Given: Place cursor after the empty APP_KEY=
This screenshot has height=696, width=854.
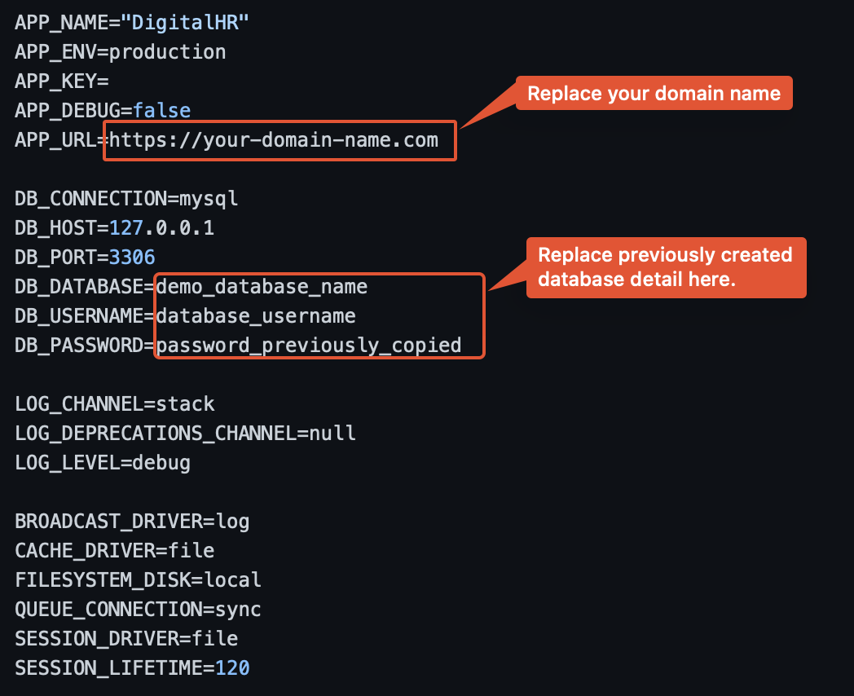Looking at the screenshot, I should 111,81.
